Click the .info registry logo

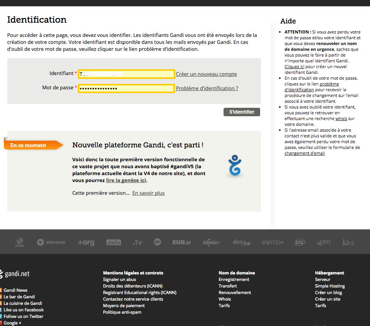click(114, 242)
